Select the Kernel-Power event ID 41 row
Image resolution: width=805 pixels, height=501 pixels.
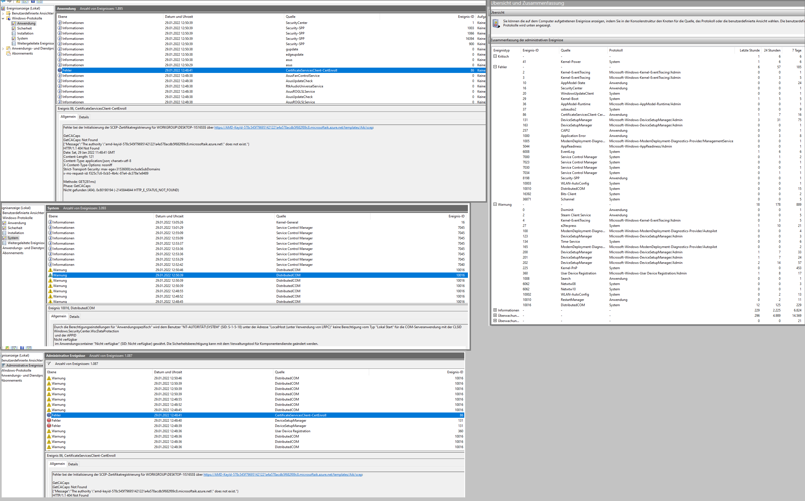[x=570, y=62]
